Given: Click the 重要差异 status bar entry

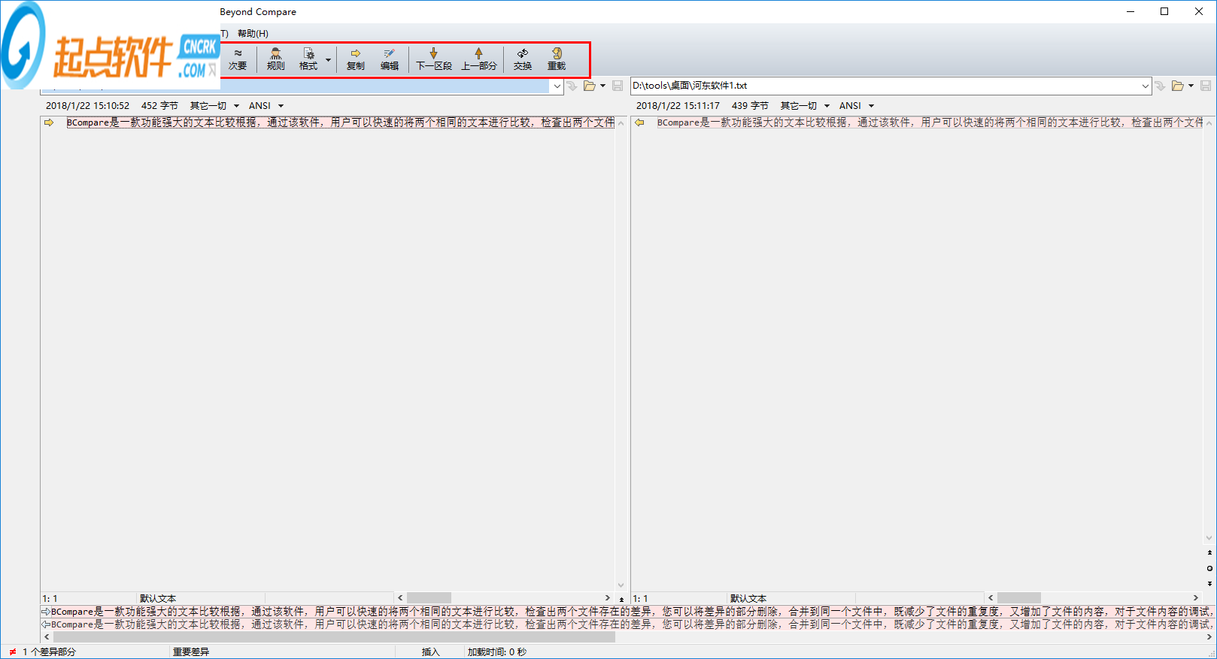Looking at the screenshot, I should pos(191,652).
